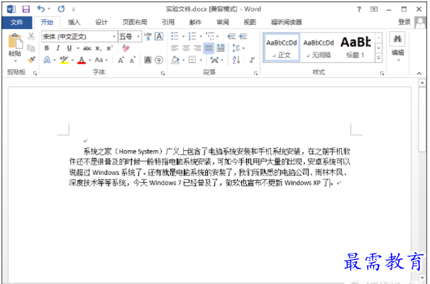Click the Paste clipboard icon
The height and width of the screenshot is (284, 430).
pyautogui.click(x=15, y=41)
